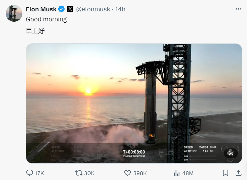Repost this tweet using the retweet icon
The height and width of the screenshot is (180, 247).
tap(79, 173)
